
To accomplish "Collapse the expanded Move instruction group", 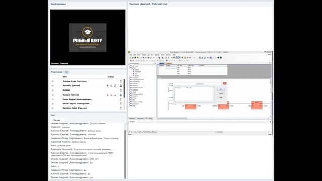I will 130,68.
